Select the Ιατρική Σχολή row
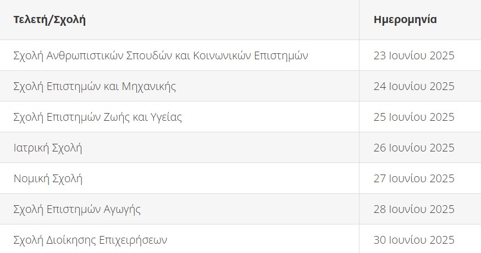This screenshot has width=481, height=253. (241, 148)
